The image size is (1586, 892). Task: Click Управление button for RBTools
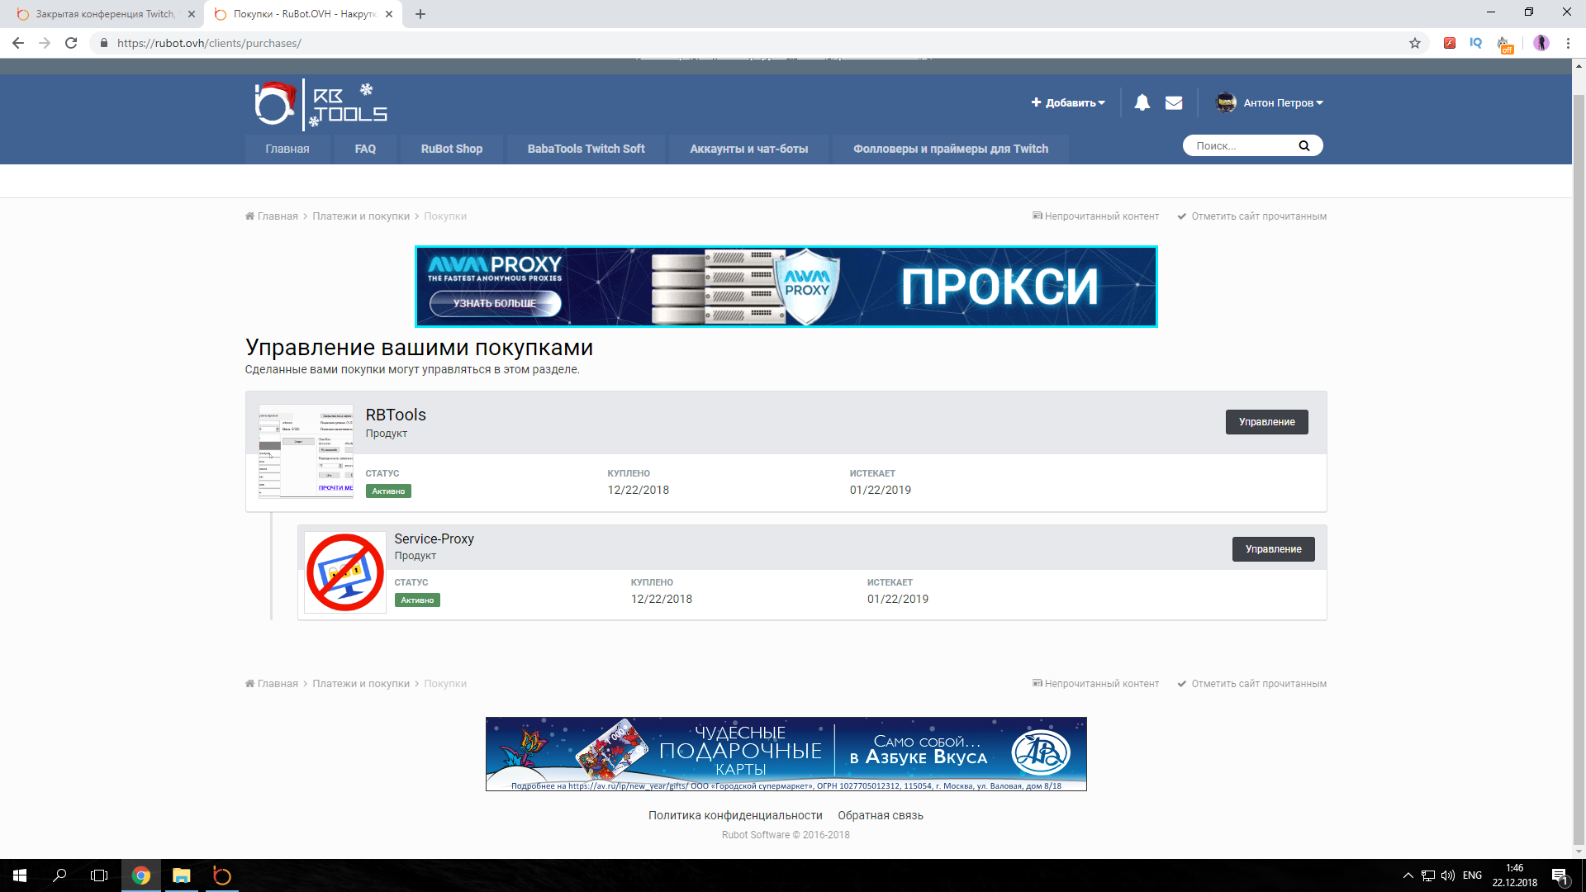[x=1266, y=422]
